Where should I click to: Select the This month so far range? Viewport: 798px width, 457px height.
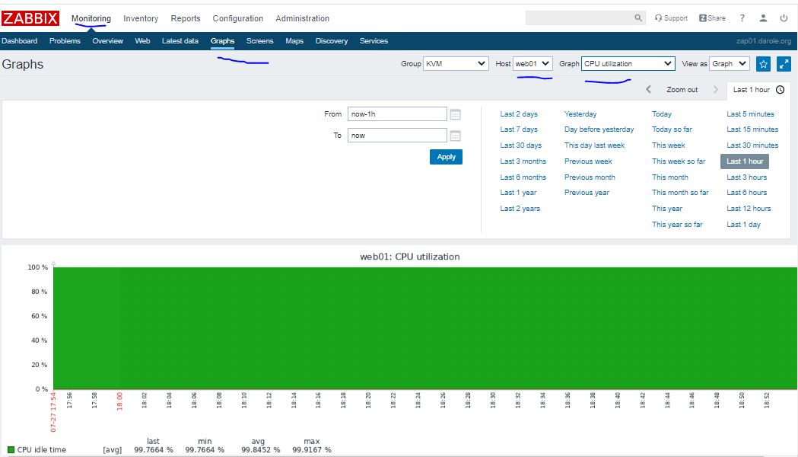point(680,193)
